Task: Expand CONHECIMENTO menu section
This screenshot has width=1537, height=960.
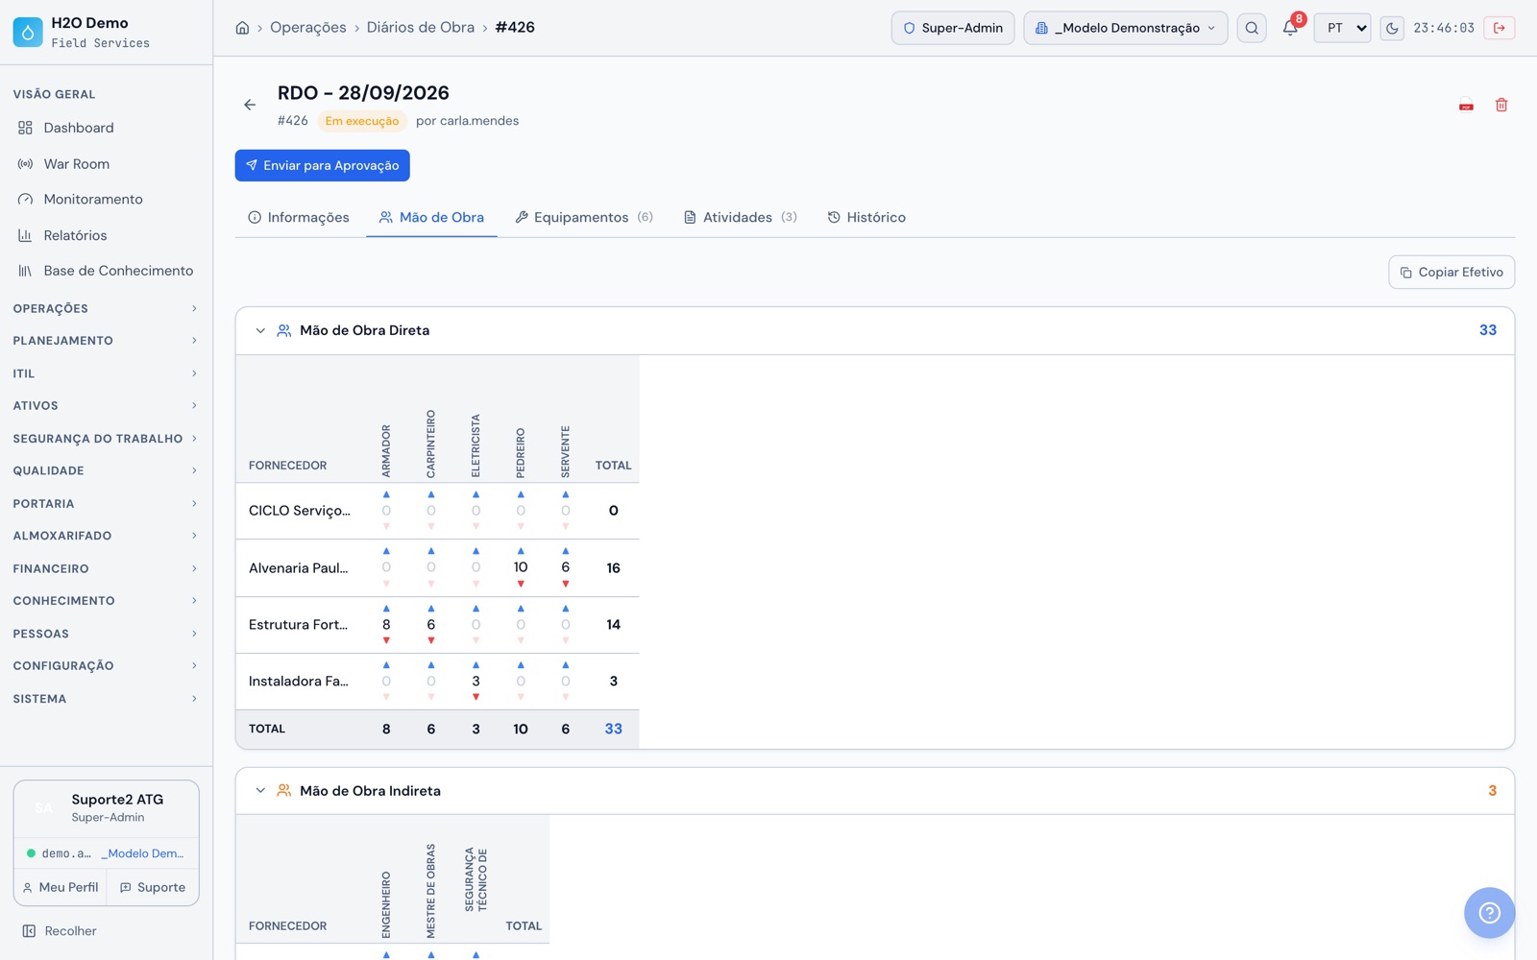Action: tap(106, 601)
